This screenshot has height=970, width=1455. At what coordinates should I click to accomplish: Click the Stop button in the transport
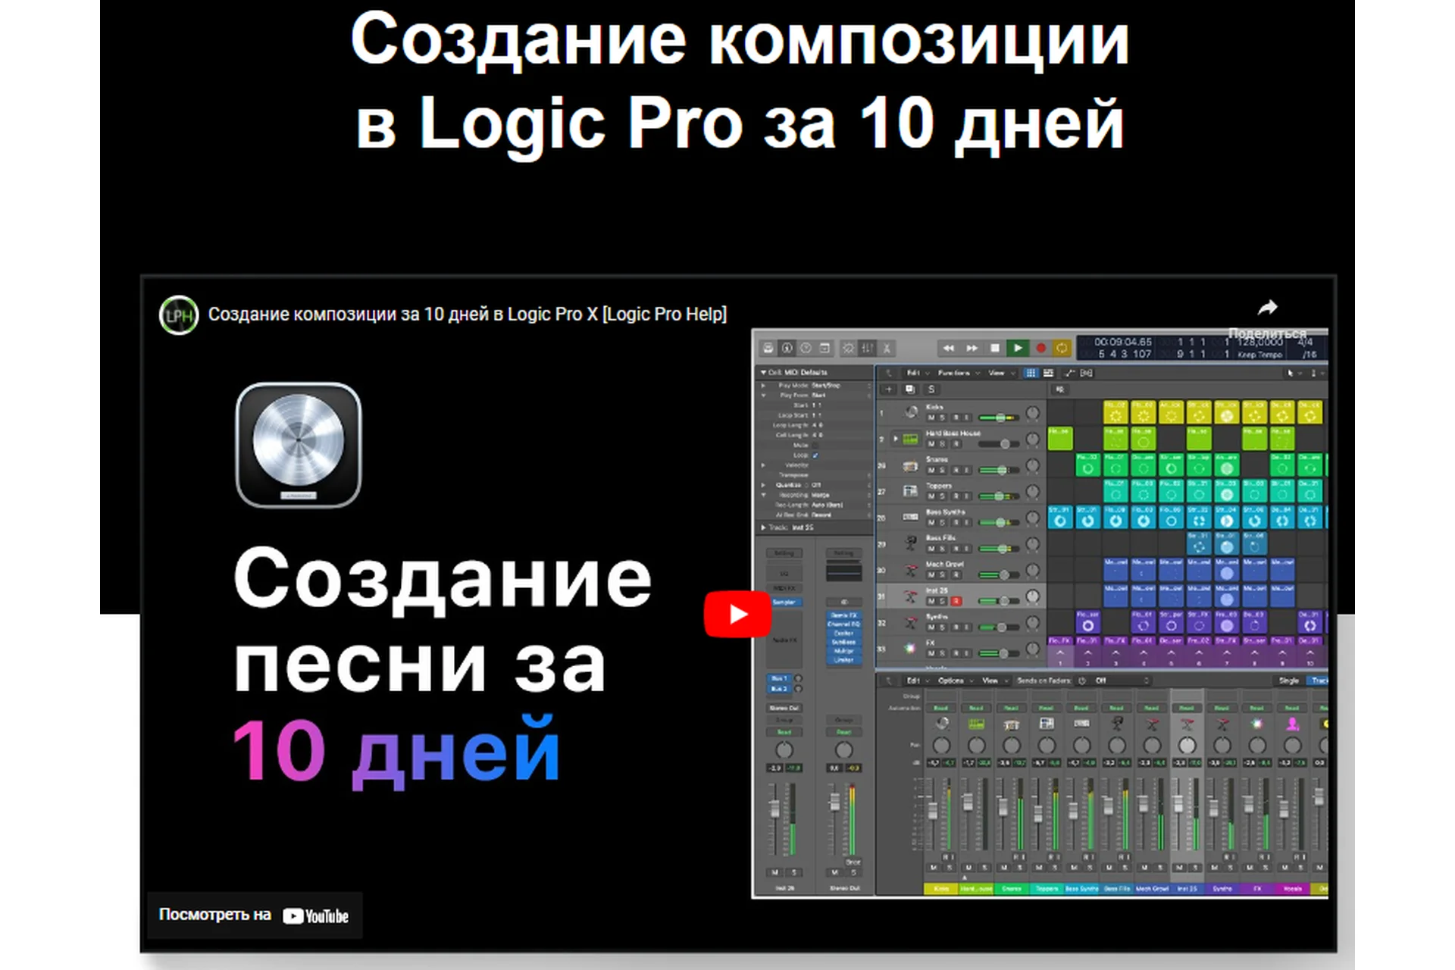point(994,348)
